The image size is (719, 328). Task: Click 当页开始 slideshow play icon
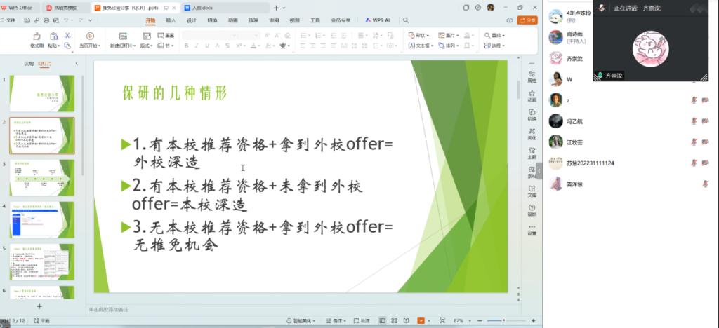(x=90, y=36)
